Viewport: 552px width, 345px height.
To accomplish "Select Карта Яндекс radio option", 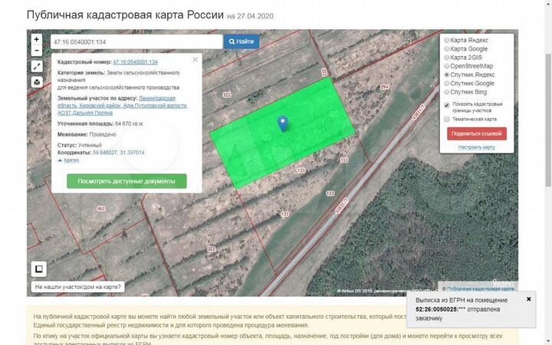I will [x=446, y=40].
